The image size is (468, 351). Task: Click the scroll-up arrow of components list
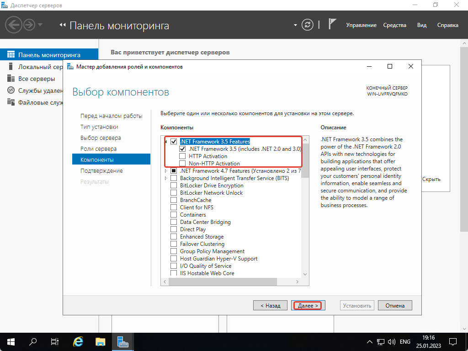click(305, 140)
